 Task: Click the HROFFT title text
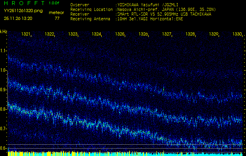[x=23, y=4]
